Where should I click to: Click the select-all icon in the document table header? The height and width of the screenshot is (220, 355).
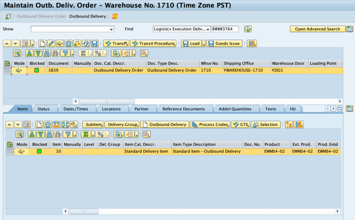click(x=8, y=63)
